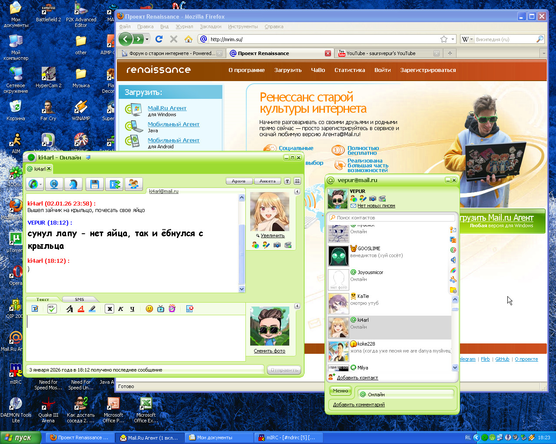Bookmark this page with the star icon
Viewport: 556px width, 444px height.
444,39
